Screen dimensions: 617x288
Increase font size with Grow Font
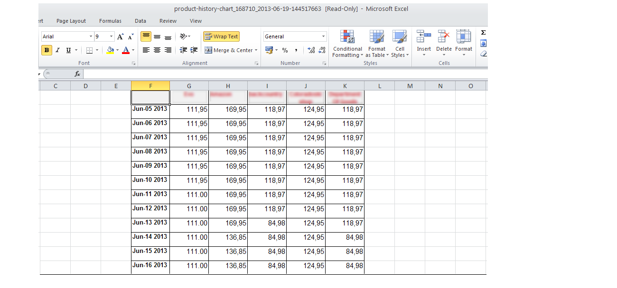tap(121, 36)
